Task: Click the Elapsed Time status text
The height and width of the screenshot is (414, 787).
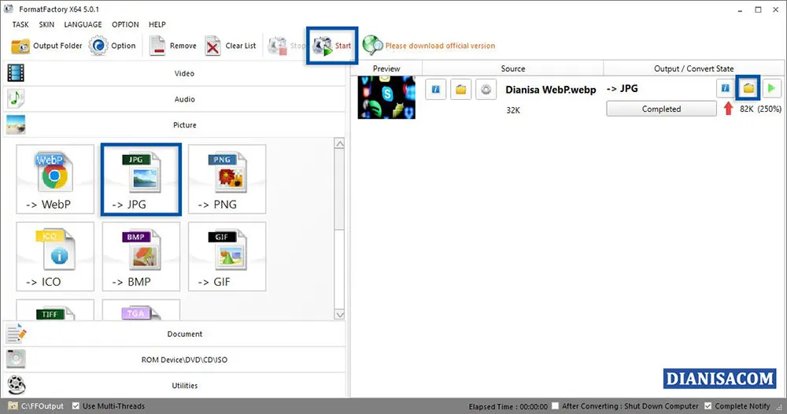Action: [x=508, y=406]
